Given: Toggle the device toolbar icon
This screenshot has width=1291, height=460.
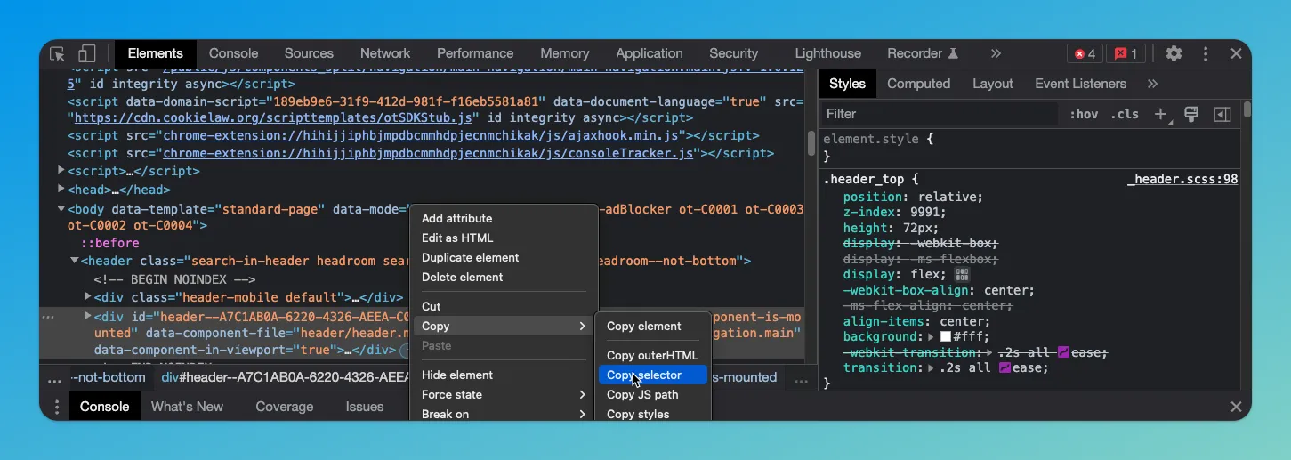Looking at the screenshot, I should (x=86, y=53).
